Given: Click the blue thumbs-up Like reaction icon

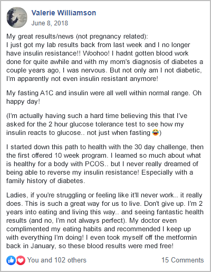Looking at the screenshot, I should (11, 260).
